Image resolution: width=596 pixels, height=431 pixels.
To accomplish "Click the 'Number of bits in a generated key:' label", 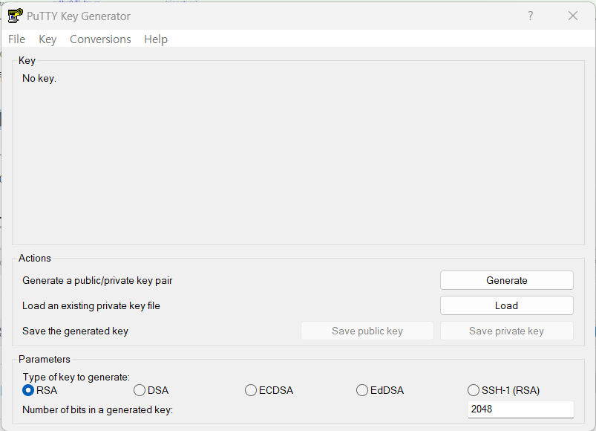I will tap(98, 409).
